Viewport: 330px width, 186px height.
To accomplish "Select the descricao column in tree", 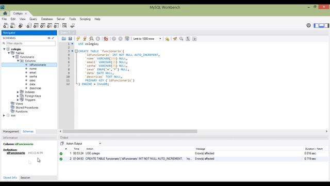I will point(36,88).
